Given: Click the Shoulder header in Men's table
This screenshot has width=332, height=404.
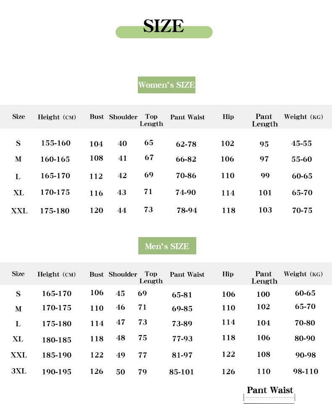Looking at the screenshot, I should point(123,274).
